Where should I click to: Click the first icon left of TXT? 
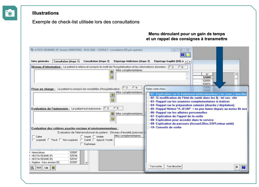(32, 168)
